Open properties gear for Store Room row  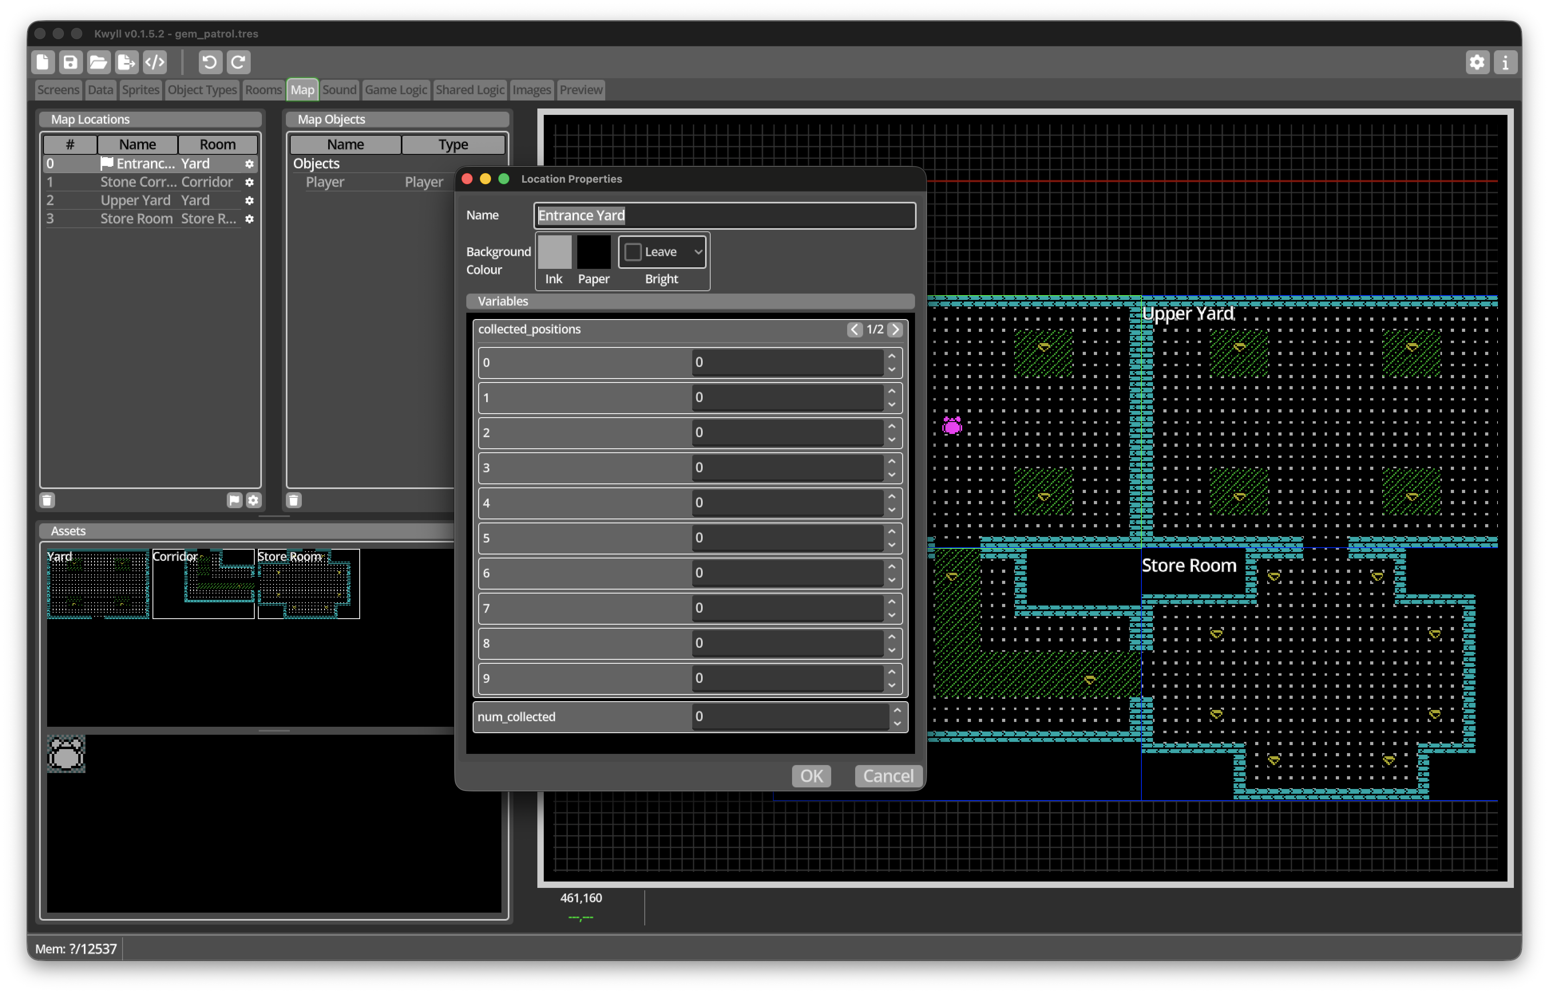coord(250,219)
